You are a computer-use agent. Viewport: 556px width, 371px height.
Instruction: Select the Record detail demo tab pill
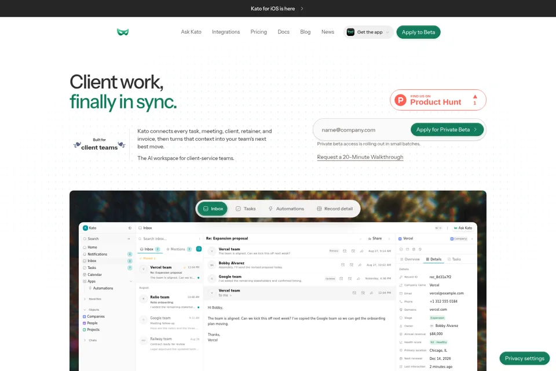tap(335, 209)
